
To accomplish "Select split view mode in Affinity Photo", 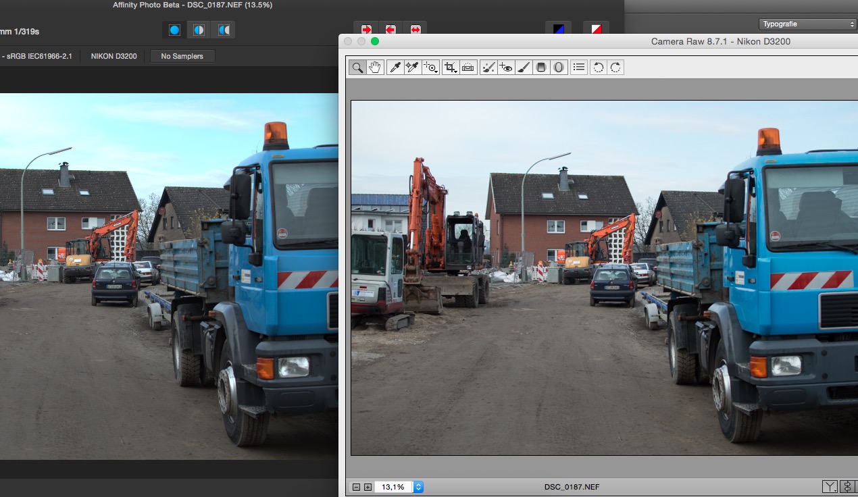I will 199,30.
